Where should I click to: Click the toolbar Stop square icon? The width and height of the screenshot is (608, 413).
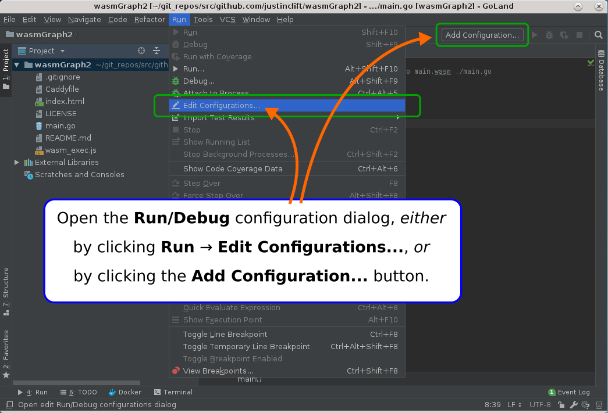coord(579,35)
